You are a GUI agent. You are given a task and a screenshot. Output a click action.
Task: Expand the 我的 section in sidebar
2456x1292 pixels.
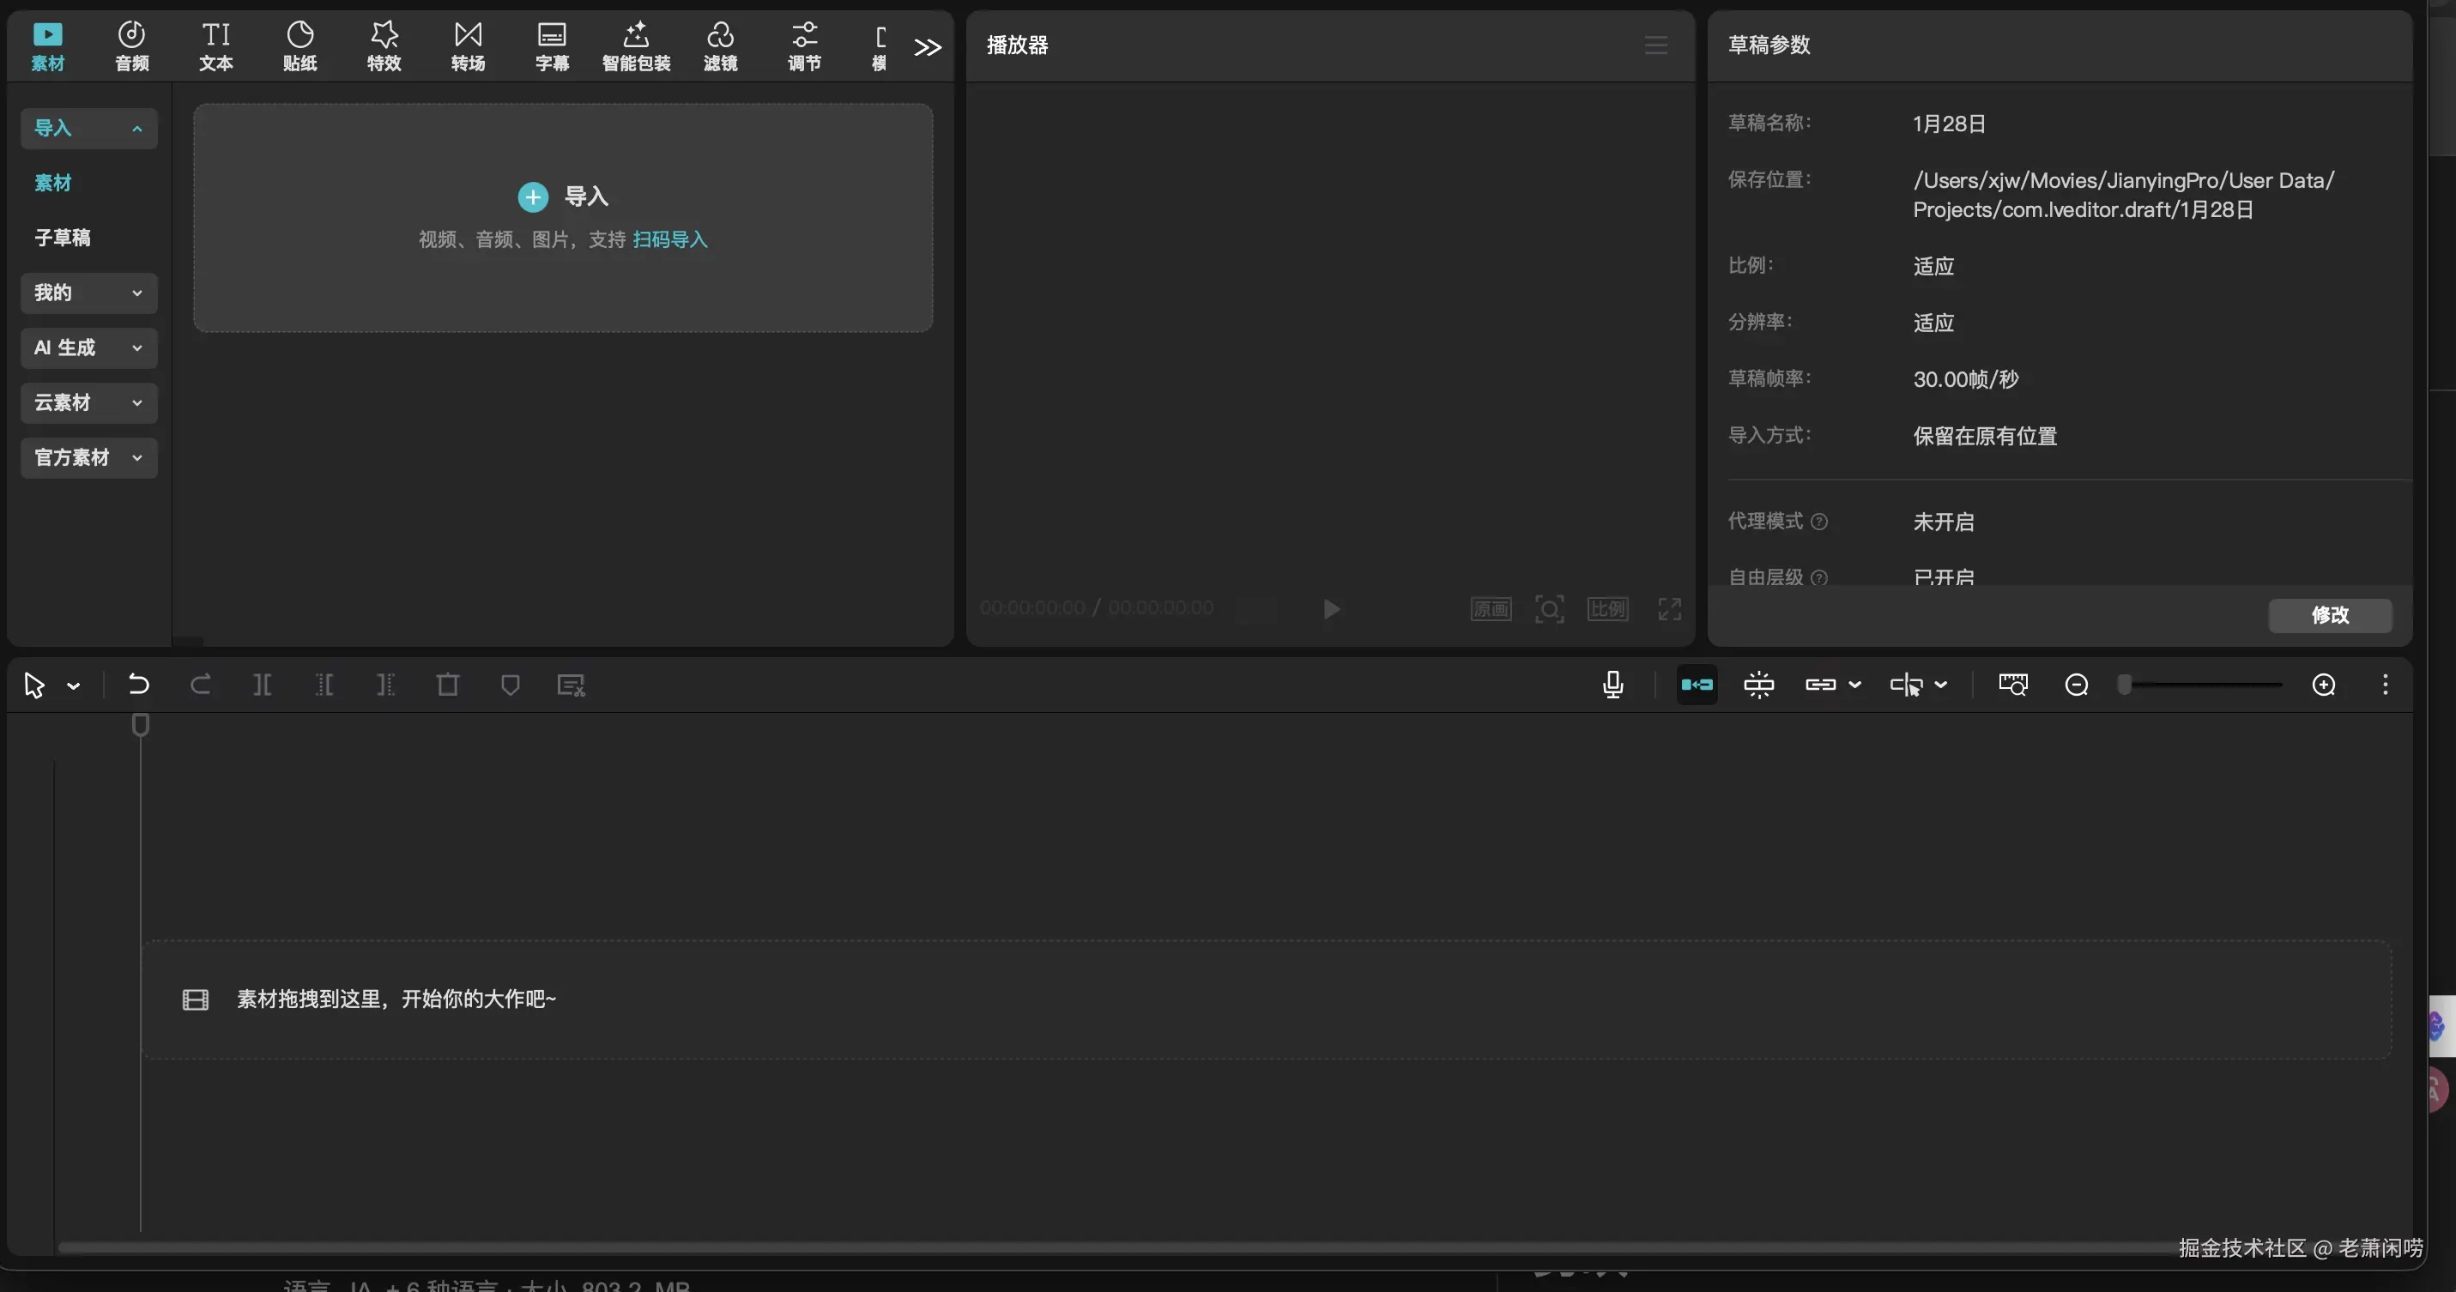point(88,293)
